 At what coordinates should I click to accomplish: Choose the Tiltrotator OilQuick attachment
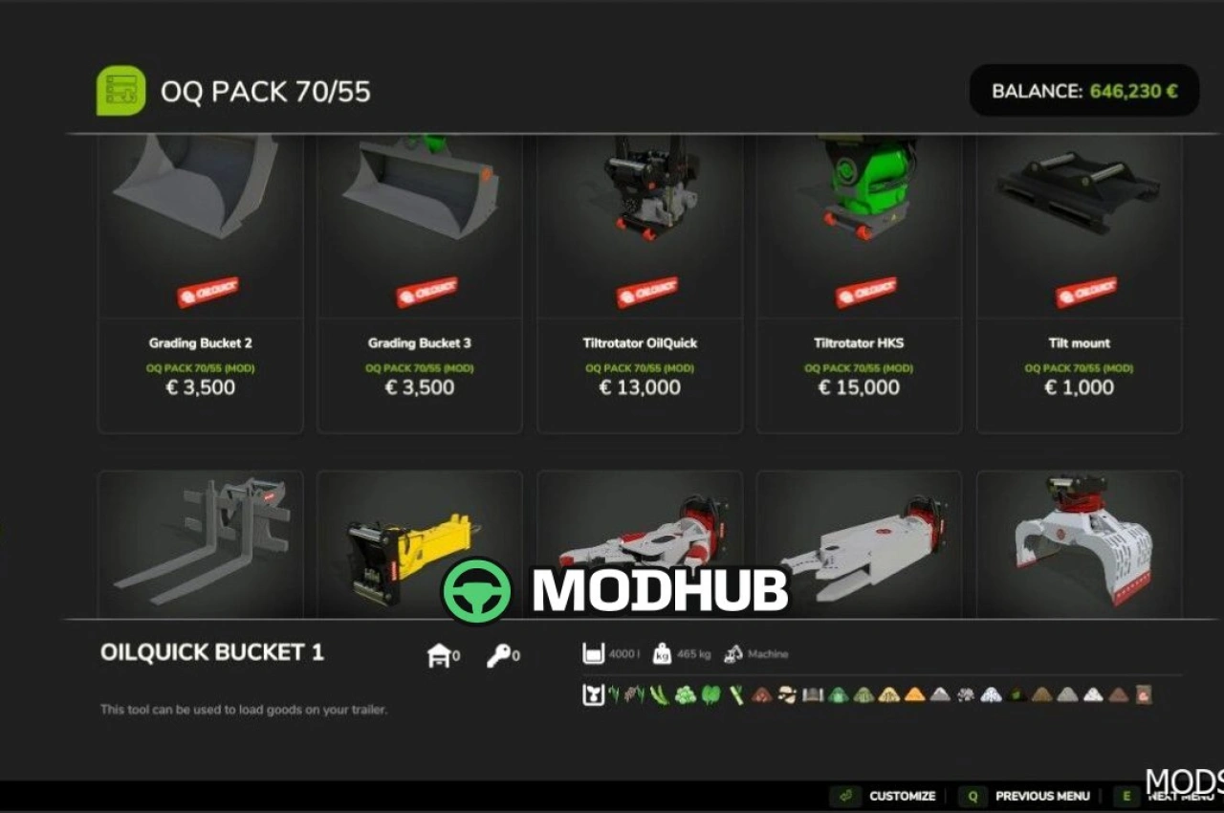[640, 284]
